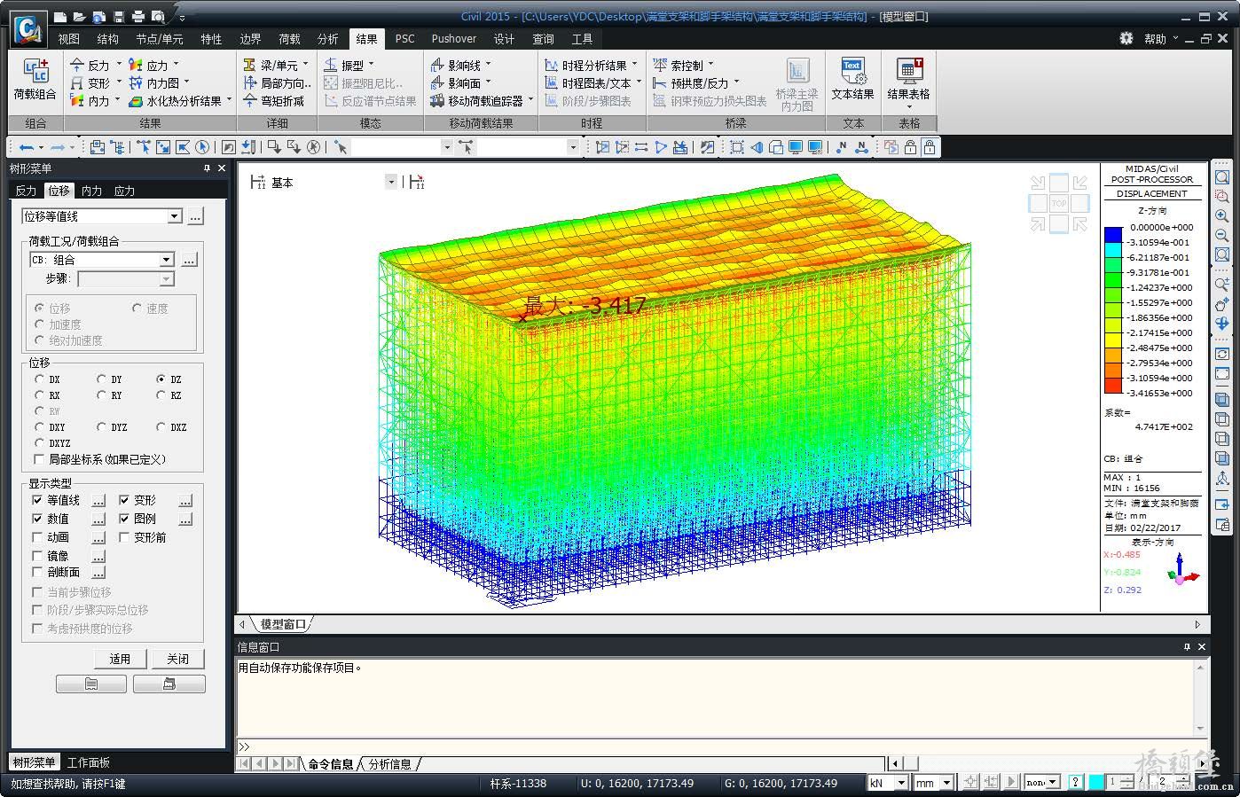Enable the 动画 animation checkbox
Viewport: 1240px width, 797px height.
pos(37,537)
